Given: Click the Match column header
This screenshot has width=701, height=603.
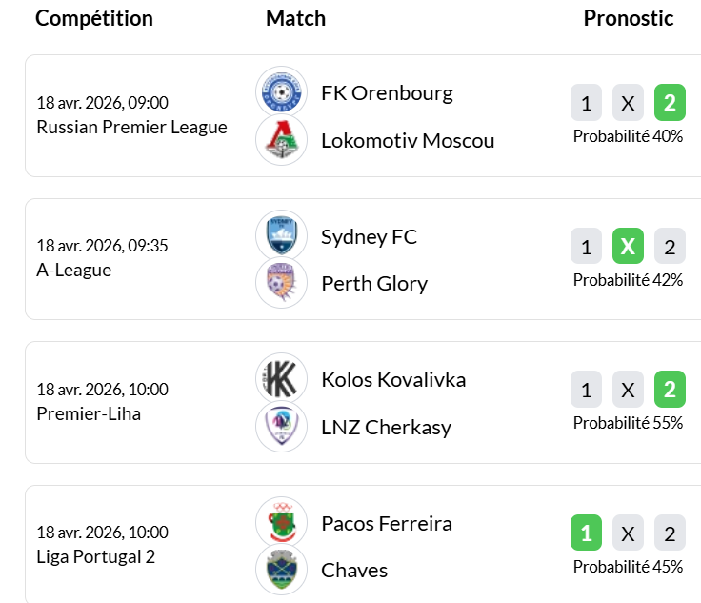Looking at the screenshot, I should point(295,18).
